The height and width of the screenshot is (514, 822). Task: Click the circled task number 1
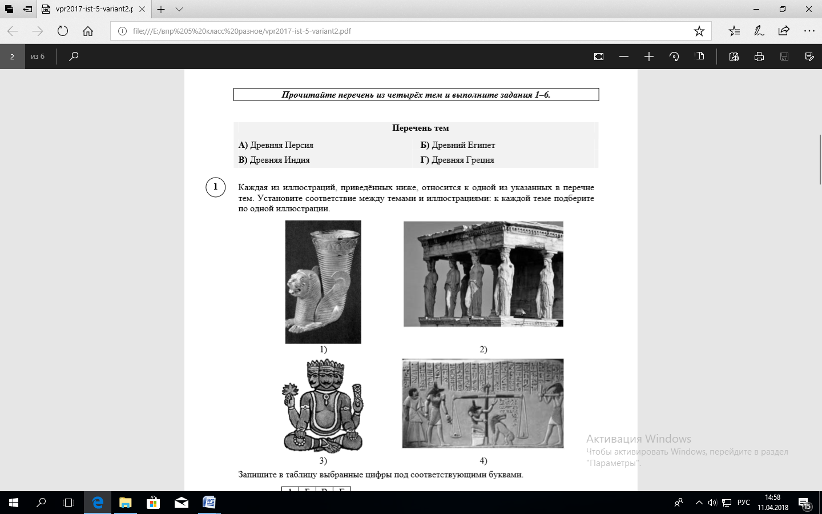click(215, 187)
